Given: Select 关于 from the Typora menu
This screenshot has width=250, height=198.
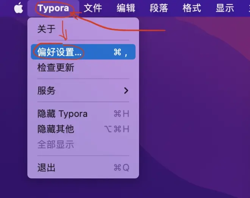Looking at the screenshot, I should pos(83,29).
